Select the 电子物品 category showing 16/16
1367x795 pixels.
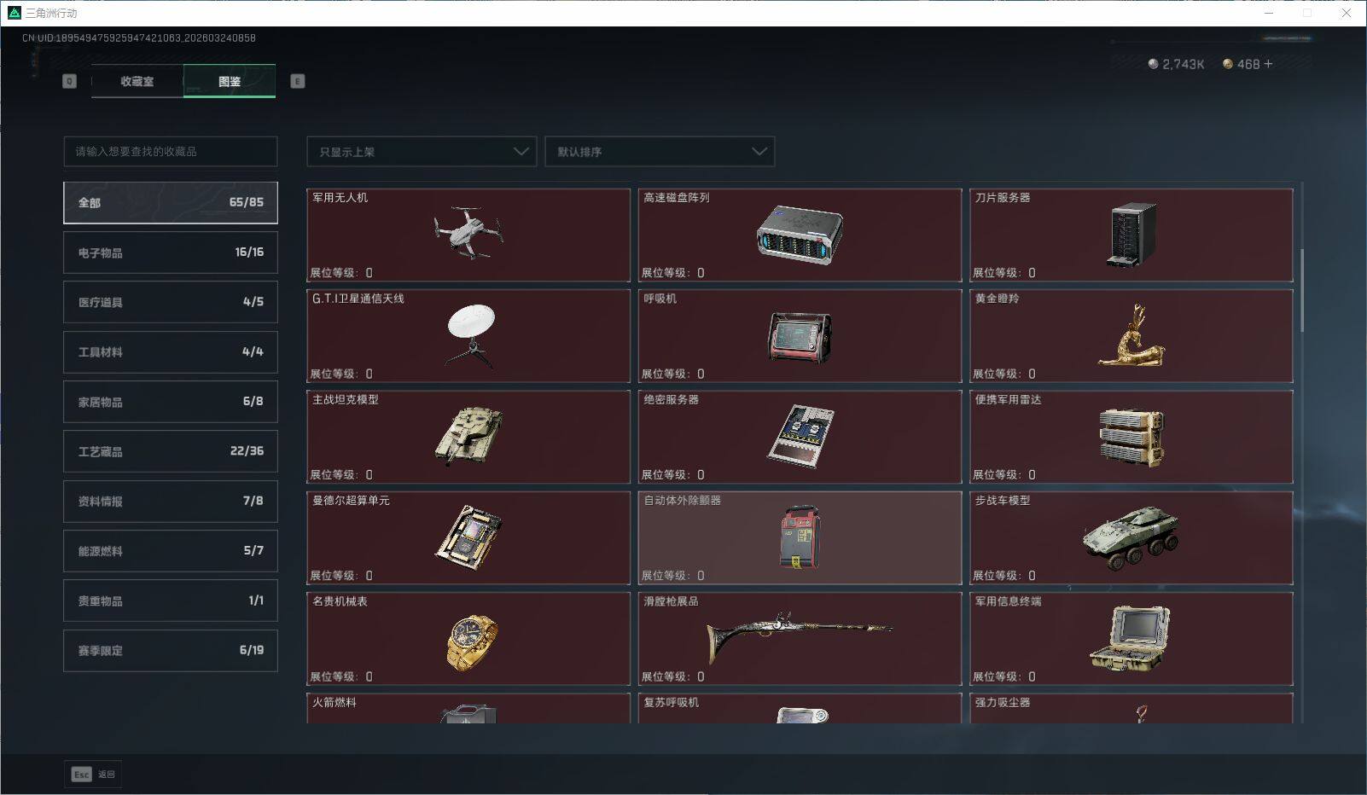[170, 252]
